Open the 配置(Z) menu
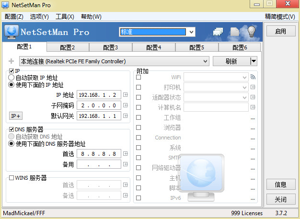Viewport: 300px width, 219px height. coord(14,17)
